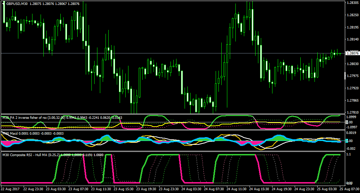Click the 1.0999 inverse fisher scale value
The height and width of the screenshot is (193, 360).
click(352, 117)
